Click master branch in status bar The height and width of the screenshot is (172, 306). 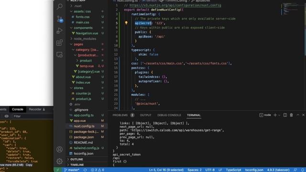72,170
